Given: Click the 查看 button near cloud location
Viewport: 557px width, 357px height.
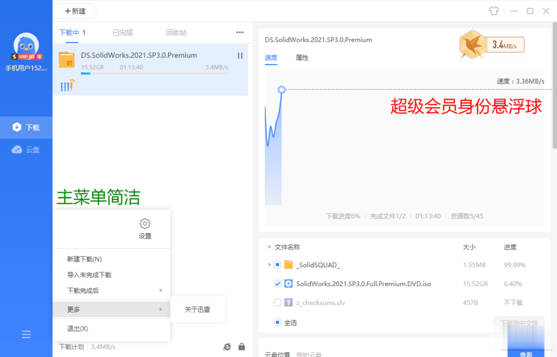Looking at the screenshot, I should (526, 353).
